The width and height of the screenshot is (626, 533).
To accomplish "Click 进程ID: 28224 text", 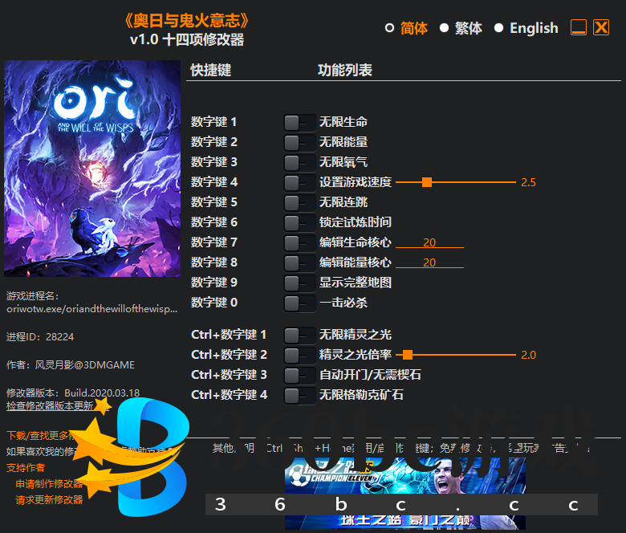I will point(40,337).
